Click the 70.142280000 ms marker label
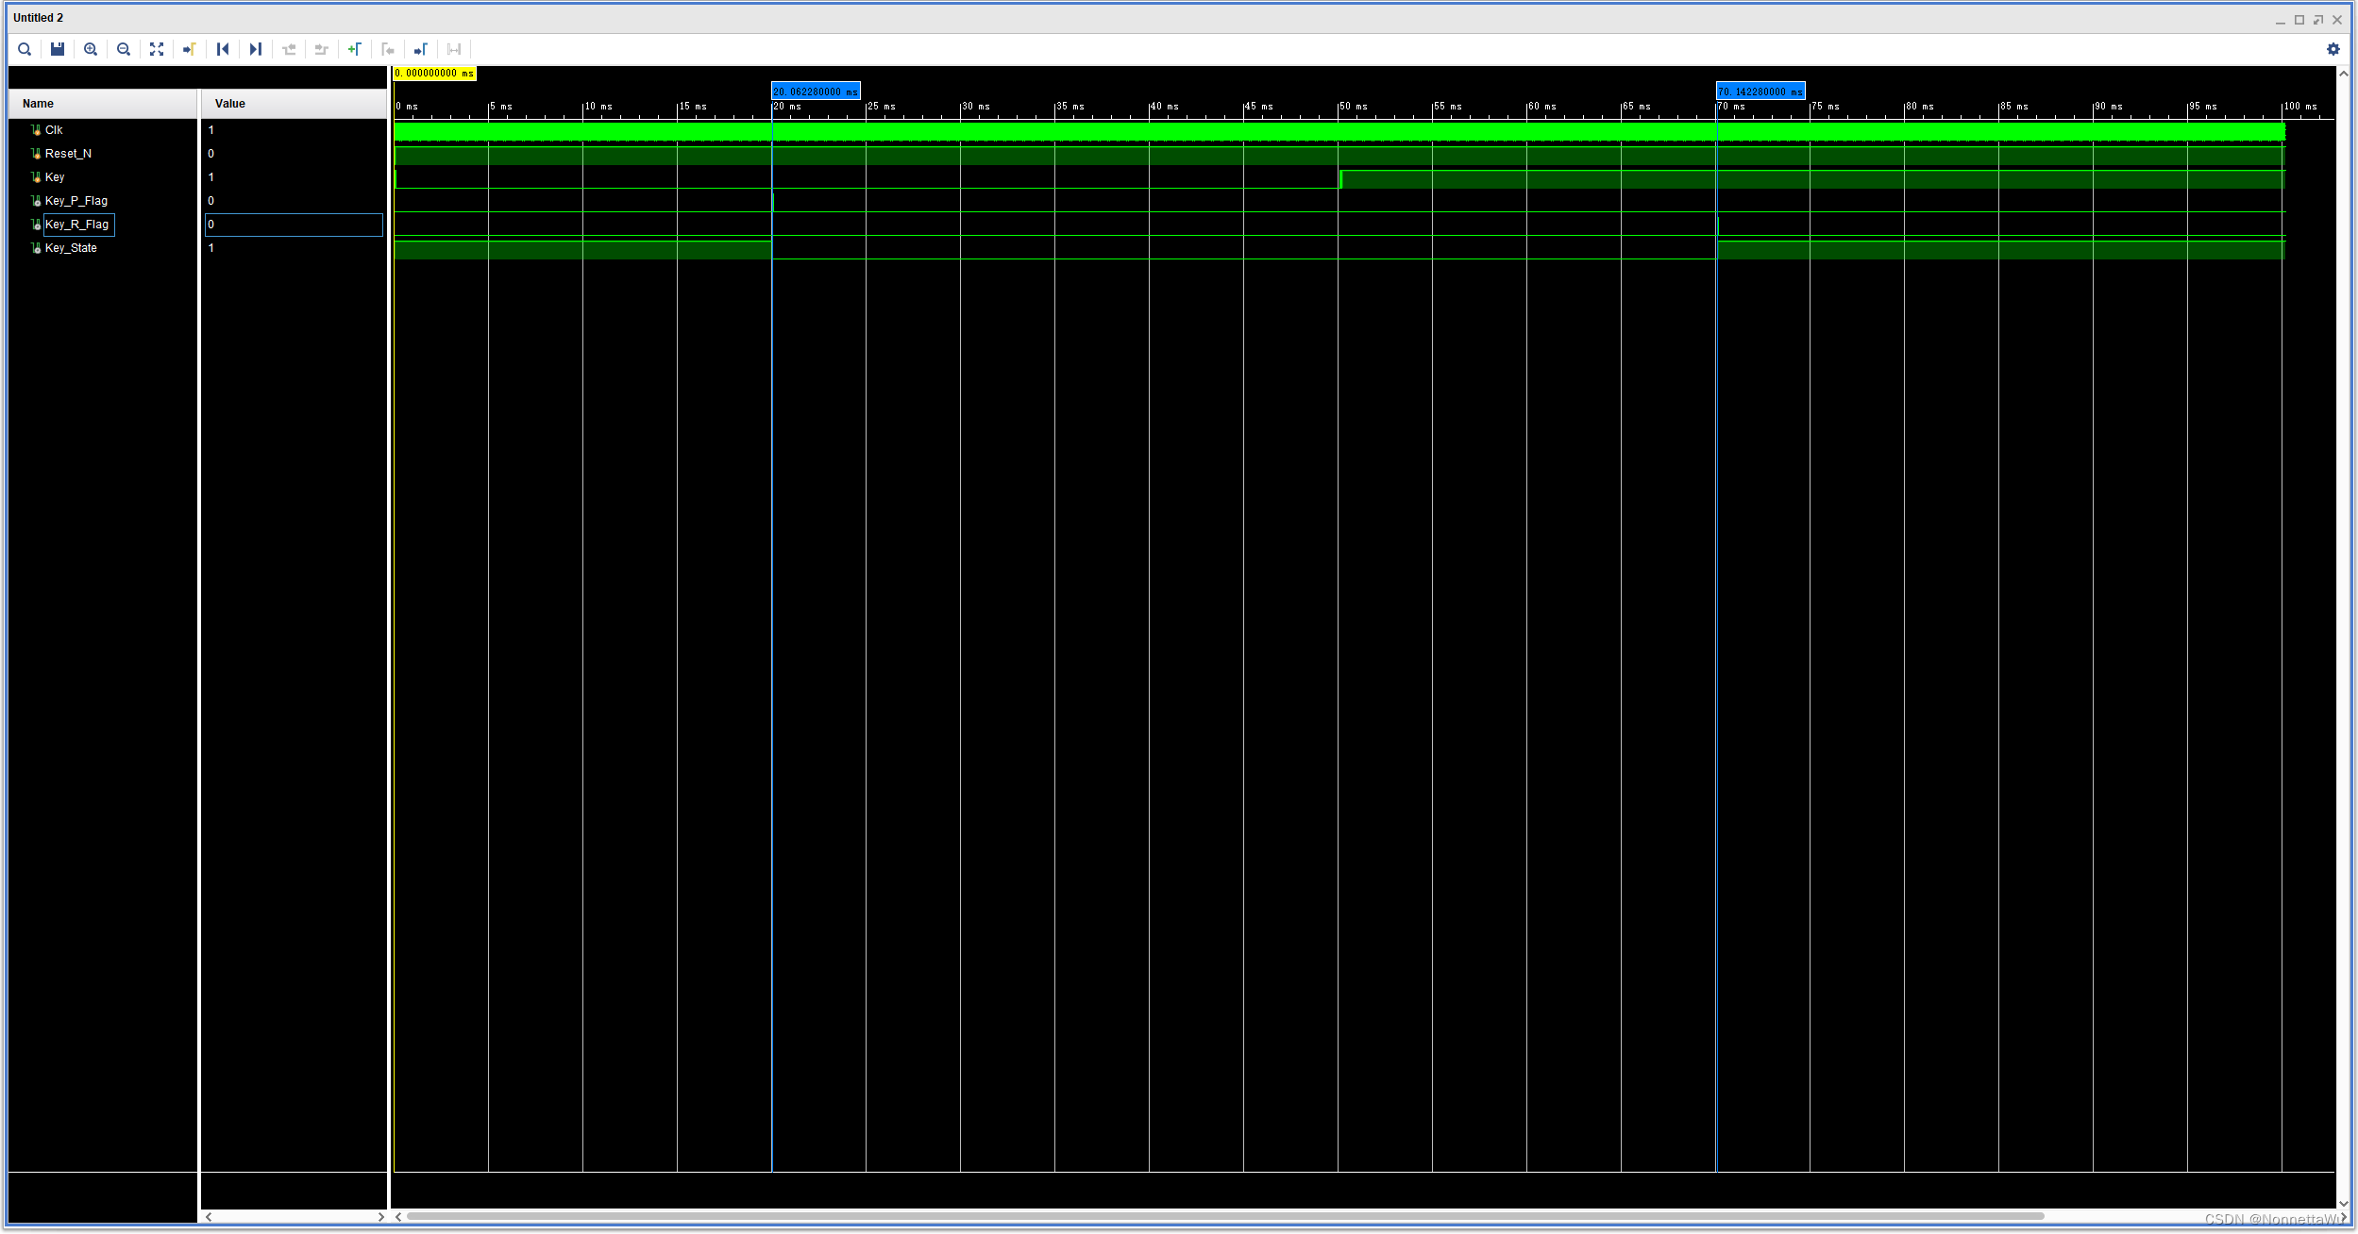Viewport: 2358px width, 1234px height. pyautogui.click(x=1760, y=92)
